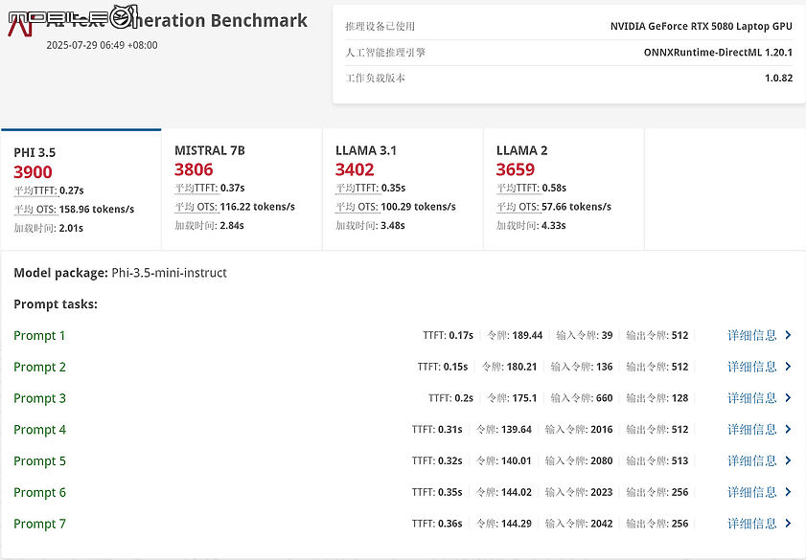This screenshot has width=806, height=560.
Task: Click the average TTFT label under MISTRAL 7B
Action: tap(196, 188)
